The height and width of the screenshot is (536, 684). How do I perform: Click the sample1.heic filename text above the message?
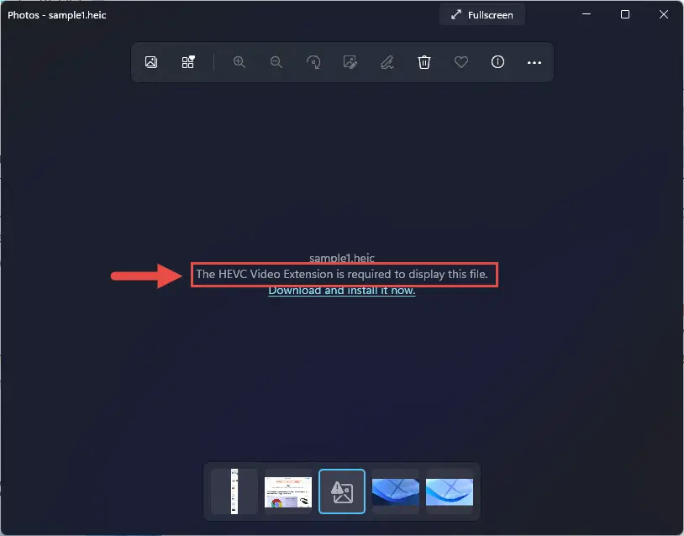coord(341,258)
